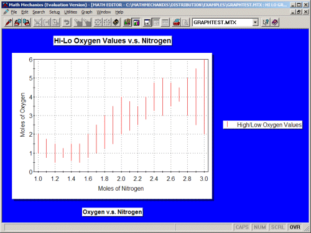Select the Oxygen v.s. Nitrogen footer label
Viewport: 311px width, 233px height.
point(113,212)
